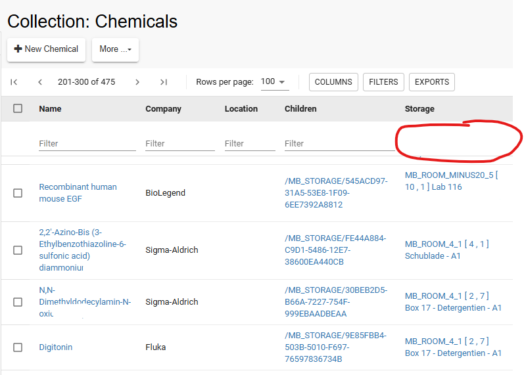
Task: Toggle select-all checkbox in header
Action: coord(18,108)
